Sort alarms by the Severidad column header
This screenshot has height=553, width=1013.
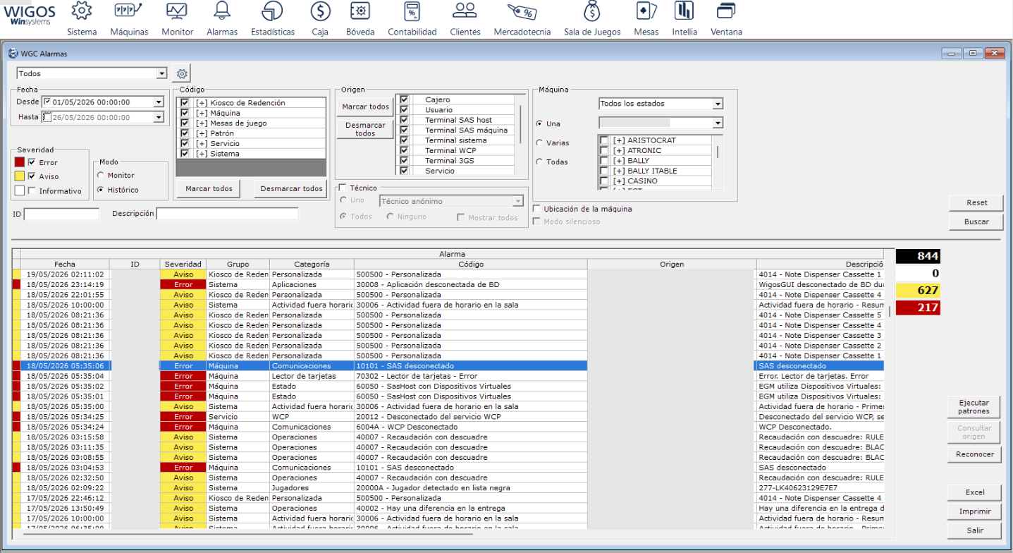[x=183, y=264]
